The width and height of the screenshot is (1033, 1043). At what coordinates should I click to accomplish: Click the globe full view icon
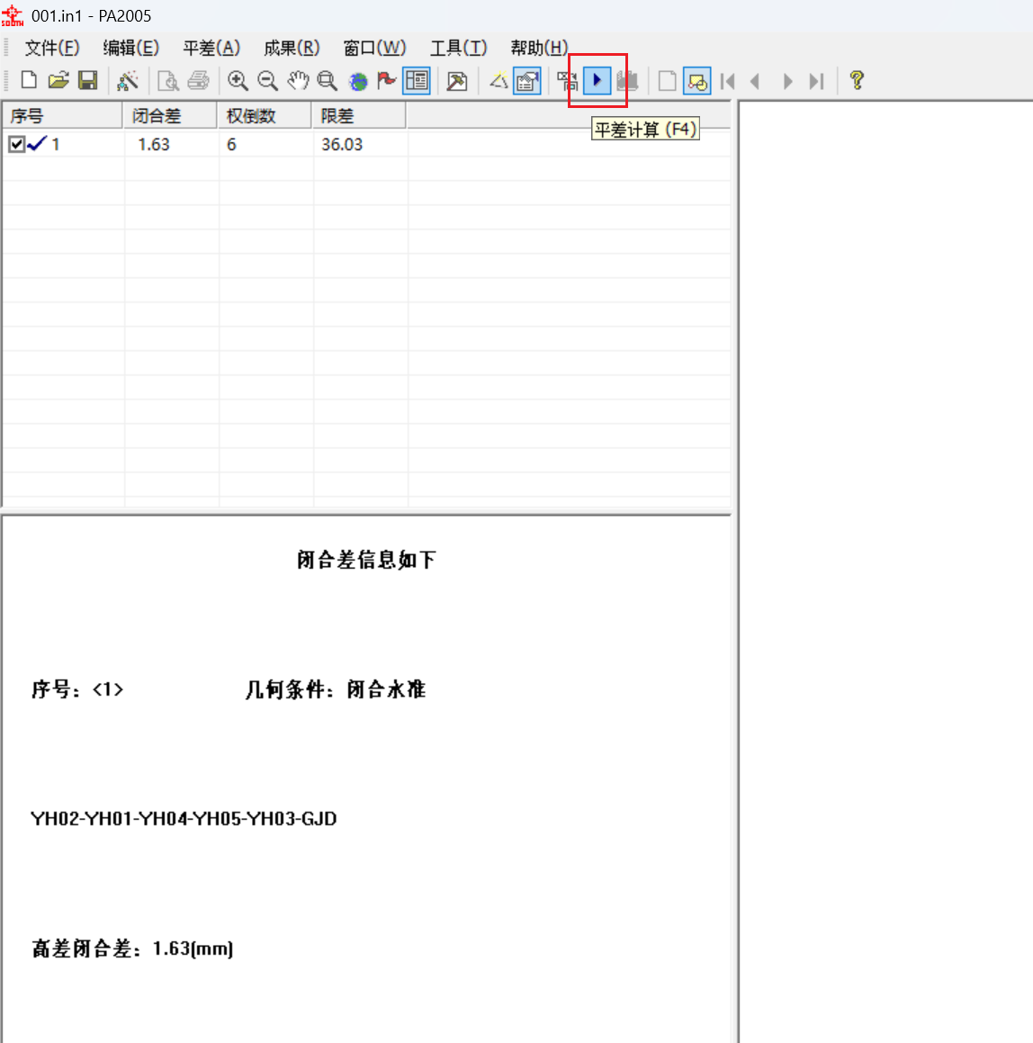(358, 80)
